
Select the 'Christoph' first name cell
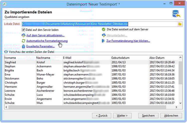tap(20, 82)
